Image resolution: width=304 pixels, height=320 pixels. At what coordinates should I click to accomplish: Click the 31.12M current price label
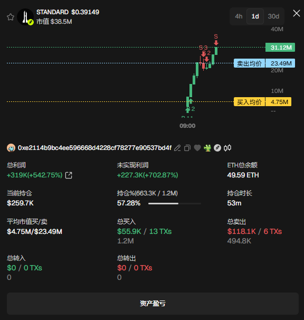click(280, 48)
